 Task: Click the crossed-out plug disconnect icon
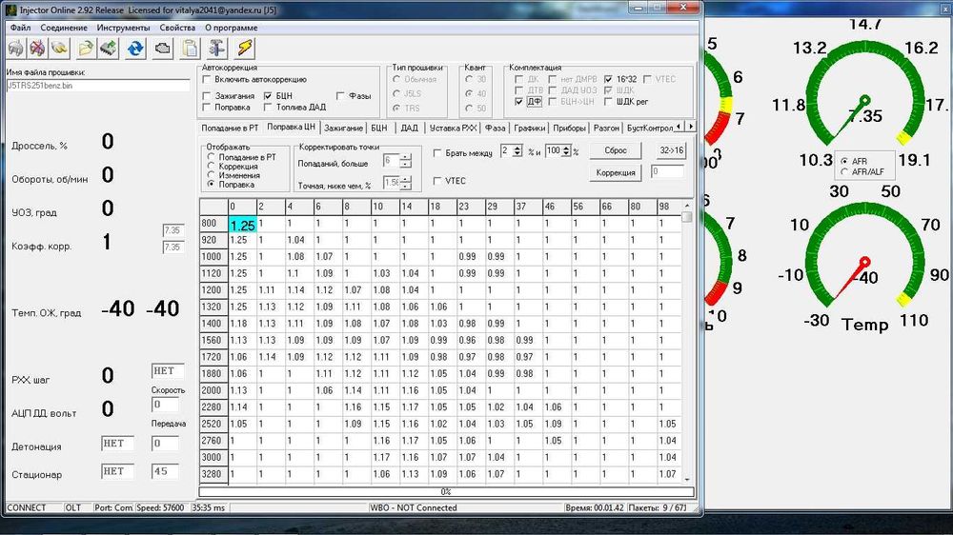[x=37, y=48]
